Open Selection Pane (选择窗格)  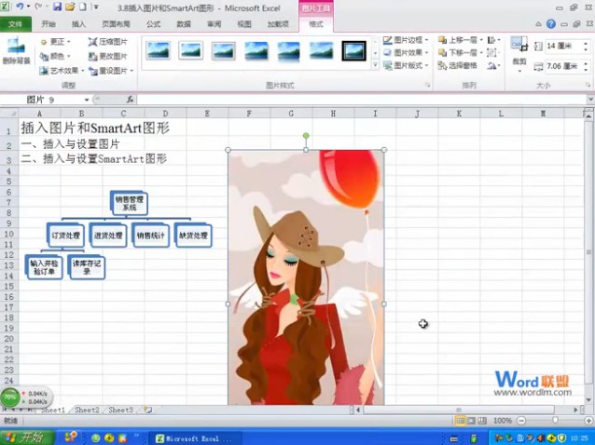point(458,65)
